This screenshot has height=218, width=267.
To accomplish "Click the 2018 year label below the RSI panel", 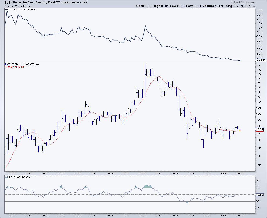I will coord(110,216).
